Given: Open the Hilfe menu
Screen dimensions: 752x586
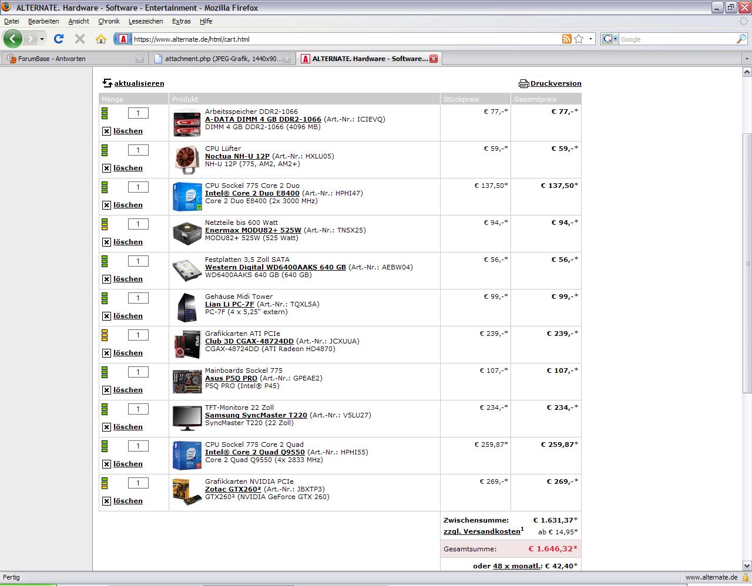Looking at the screenshot, I should (x=206, y=21).
